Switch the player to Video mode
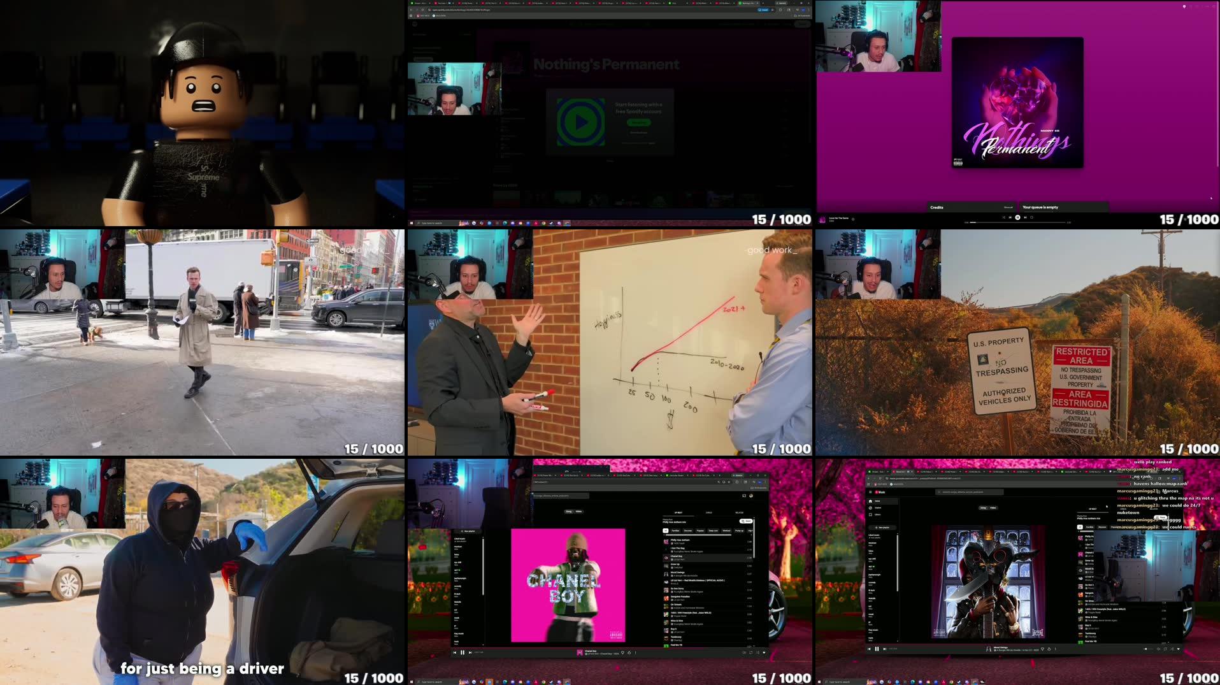Image resolution: width=1220 pixels, height=685 pixels. click(578, 512)
